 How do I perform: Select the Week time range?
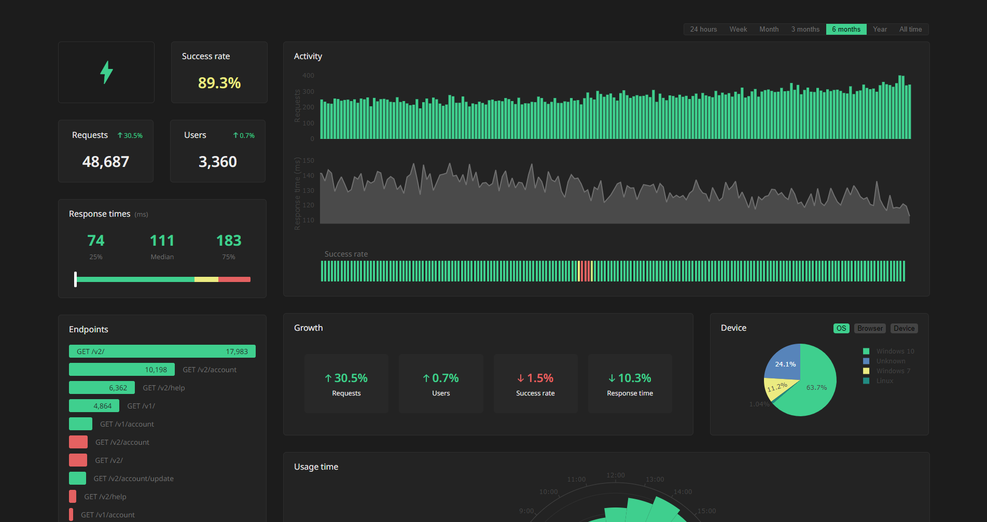(x=738, y=30)
